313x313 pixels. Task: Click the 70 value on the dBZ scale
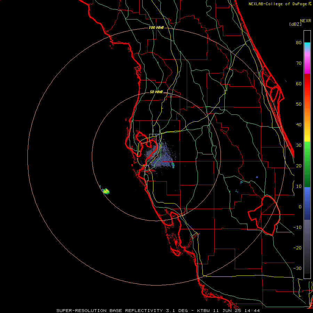tap(299, 63)
